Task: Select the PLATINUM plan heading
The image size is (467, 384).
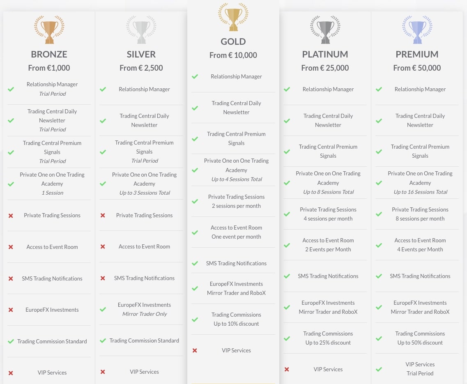Action: (x=325, y=54)
